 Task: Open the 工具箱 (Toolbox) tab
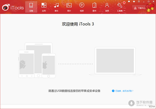pyautogui.click(x=120, y=7)
